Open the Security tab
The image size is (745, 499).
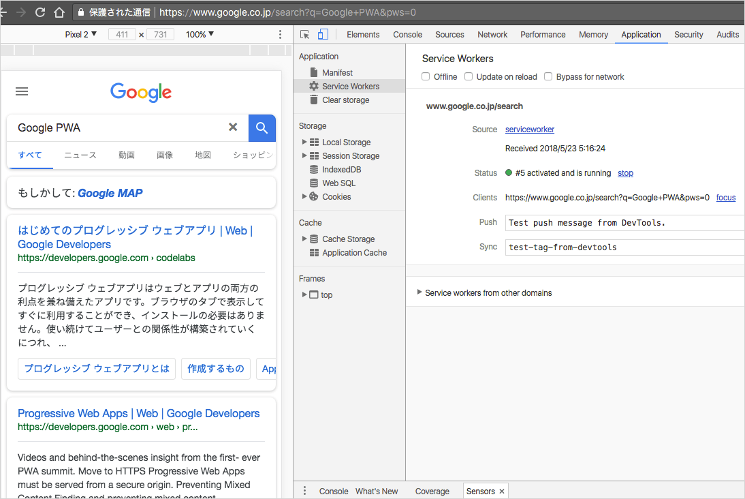click(x=688, y=34)
